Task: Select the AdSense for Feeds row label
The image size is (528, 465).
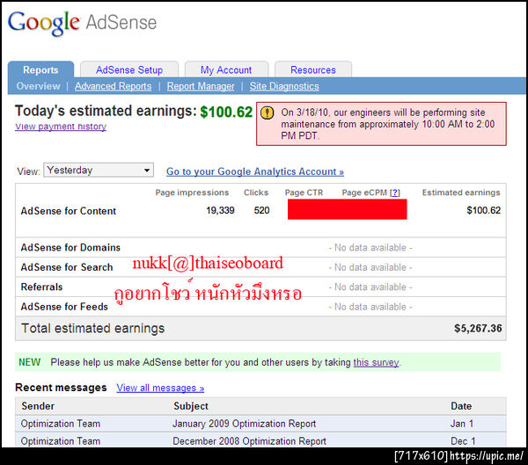Action: point(64,307)
